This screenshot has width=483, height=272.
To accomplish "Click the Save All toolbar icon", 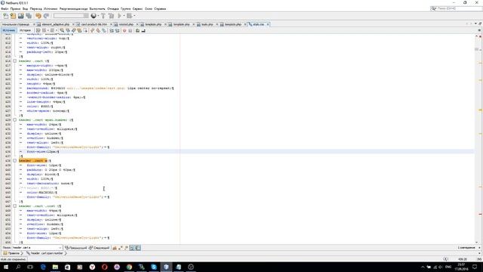I will click(29, 16).
